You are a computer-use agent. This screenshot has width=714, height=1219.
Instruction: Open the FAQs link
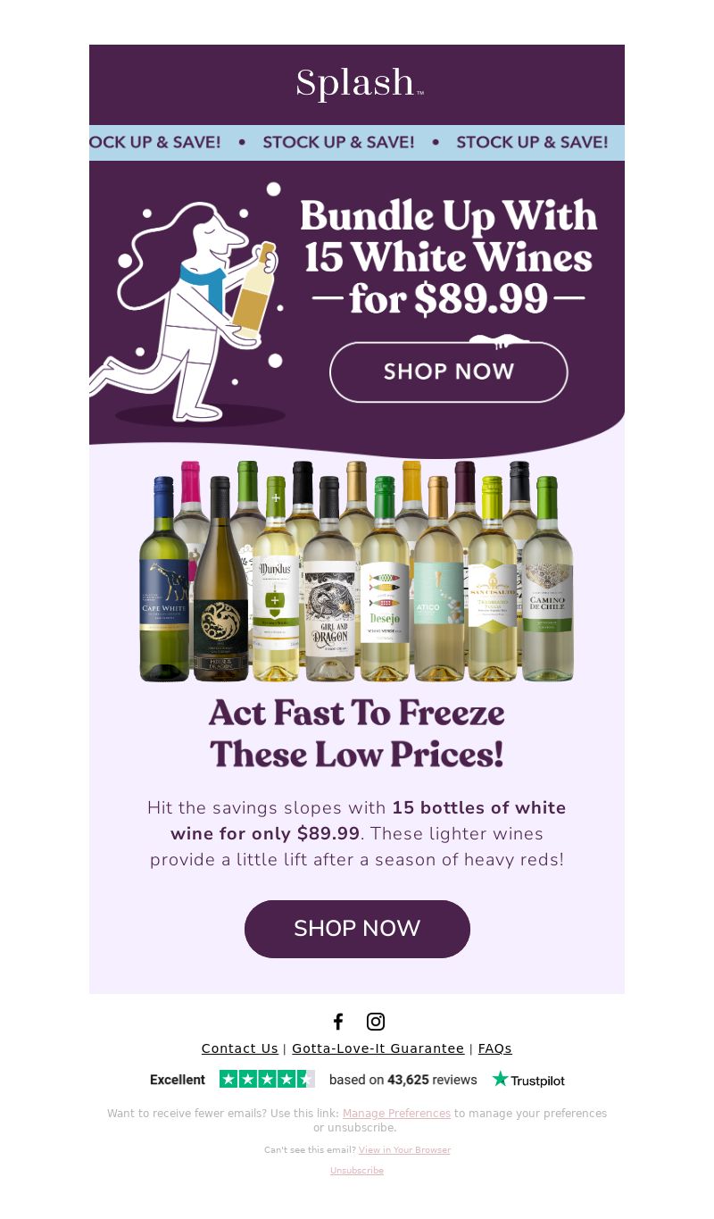[495, 1048]
